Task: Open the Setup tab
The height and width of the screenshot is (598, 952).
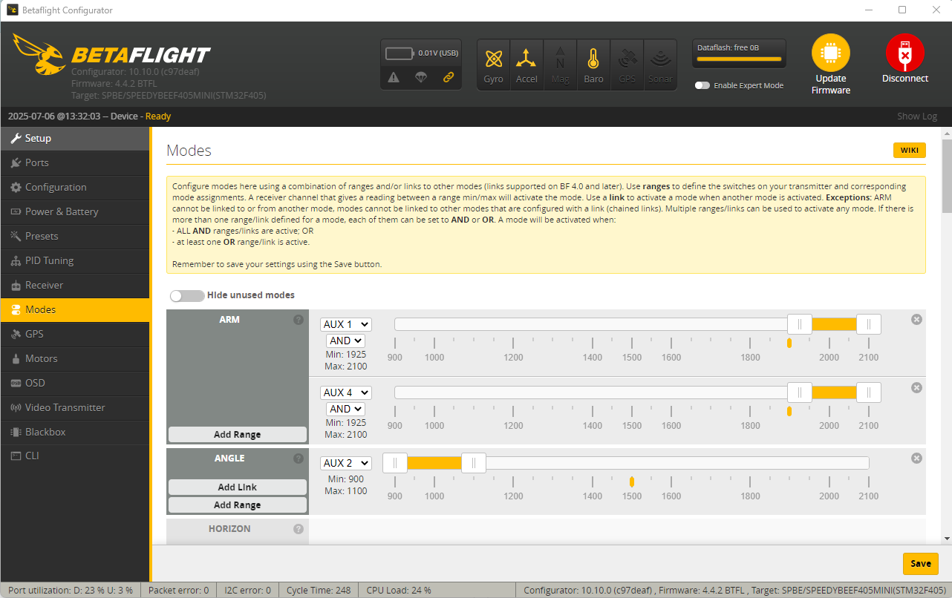Action: (75, 138)
